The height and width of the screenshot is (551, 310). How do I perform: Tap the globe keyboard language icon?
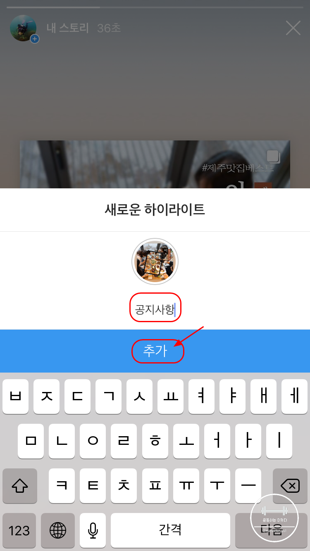[58, 530]
